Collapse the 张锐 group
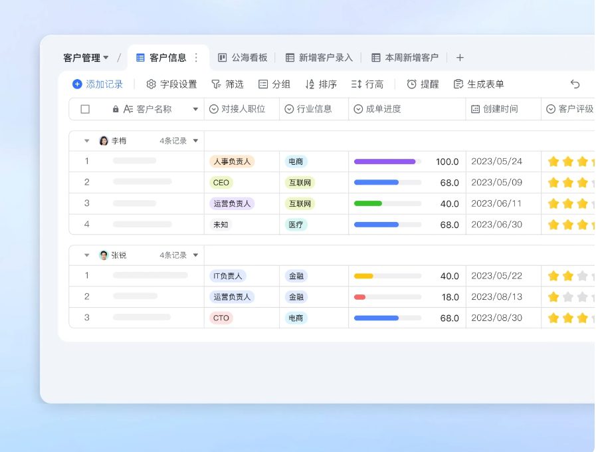 [86, 255]
